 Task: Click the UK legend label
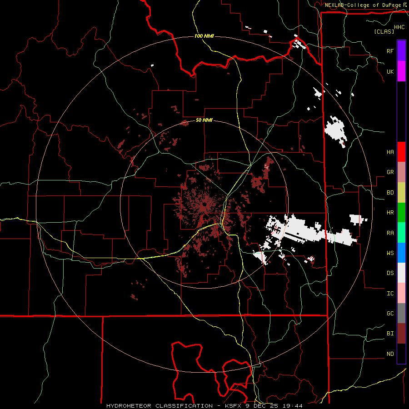click(390, 71)
